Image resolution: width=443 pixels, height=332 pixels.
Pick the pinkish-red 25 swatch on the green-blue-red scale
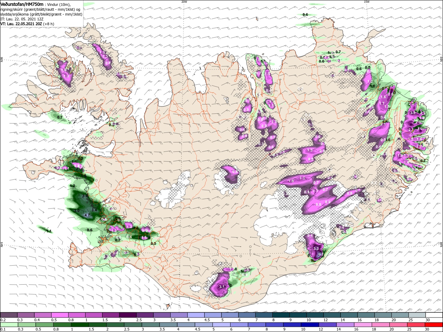[x=416, y=325]
